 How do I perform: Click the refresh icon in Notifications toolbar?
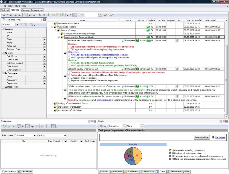click(4, 126)
